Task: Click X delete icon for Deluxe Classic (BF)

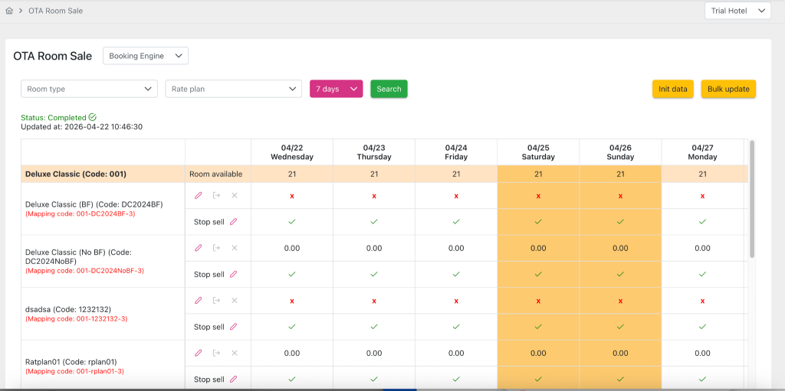Action: click(x=235, y=196)
